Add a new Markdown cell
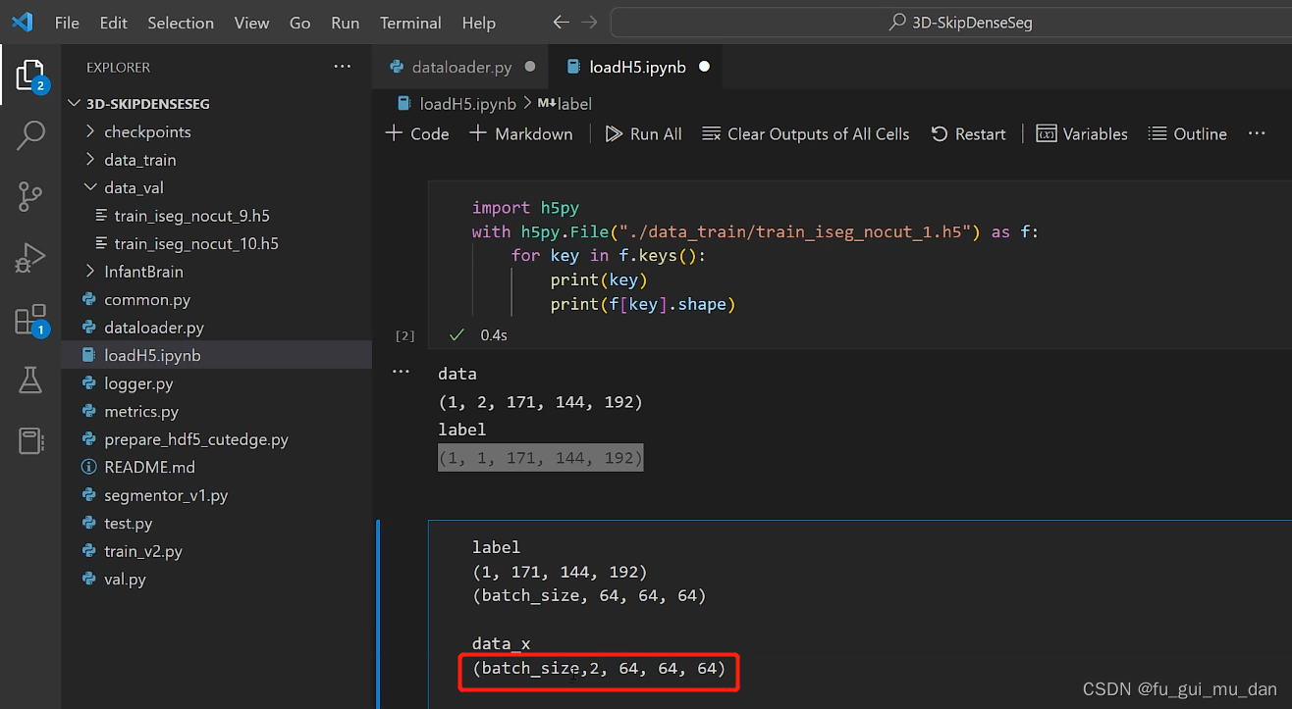 (x=521, y=133)
